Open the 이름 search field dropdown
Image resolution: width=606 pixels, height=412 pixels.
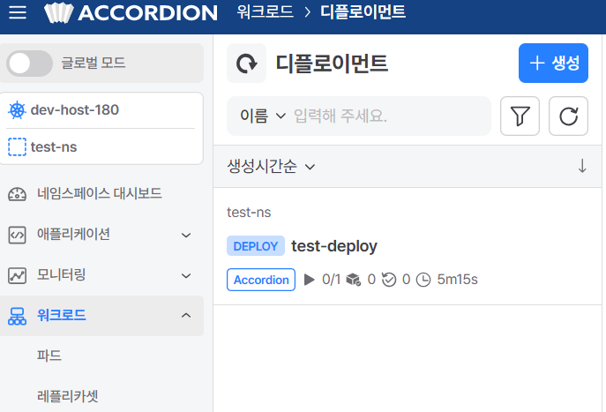click(263, 116)
